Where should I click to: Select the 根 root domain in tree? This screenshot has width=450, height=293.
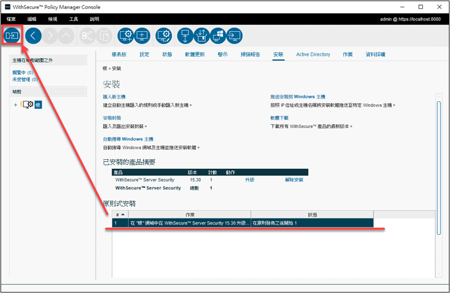(38, 105)
